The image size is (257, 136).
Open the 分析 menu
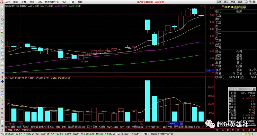pyautogui.click(x=40, y=2)
